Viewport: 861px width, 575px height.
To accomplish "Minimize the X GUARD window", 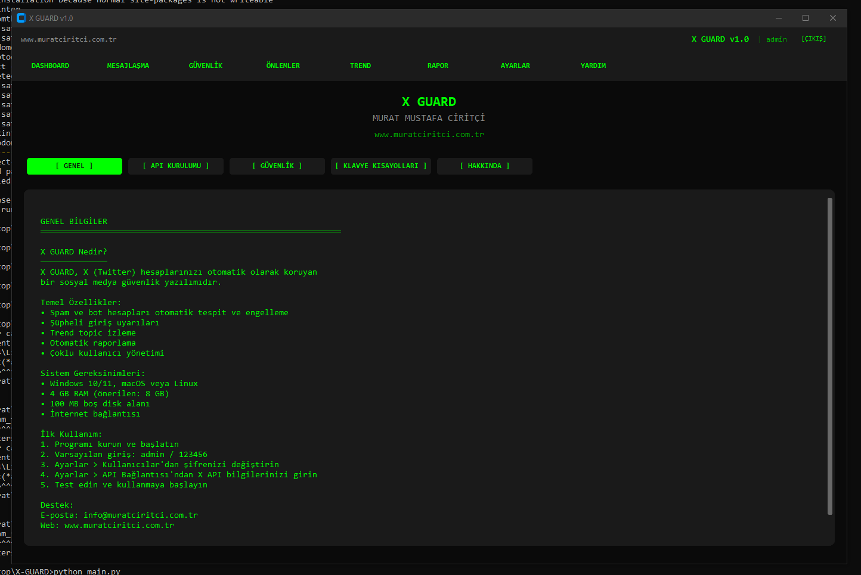I will coord(779,18).
